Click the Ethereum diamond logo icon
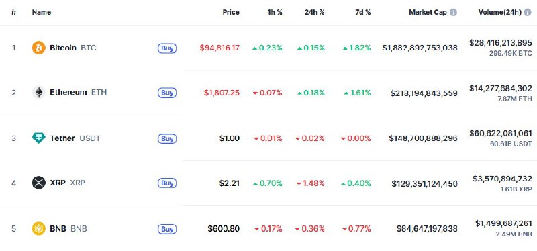 click(39, 92)
